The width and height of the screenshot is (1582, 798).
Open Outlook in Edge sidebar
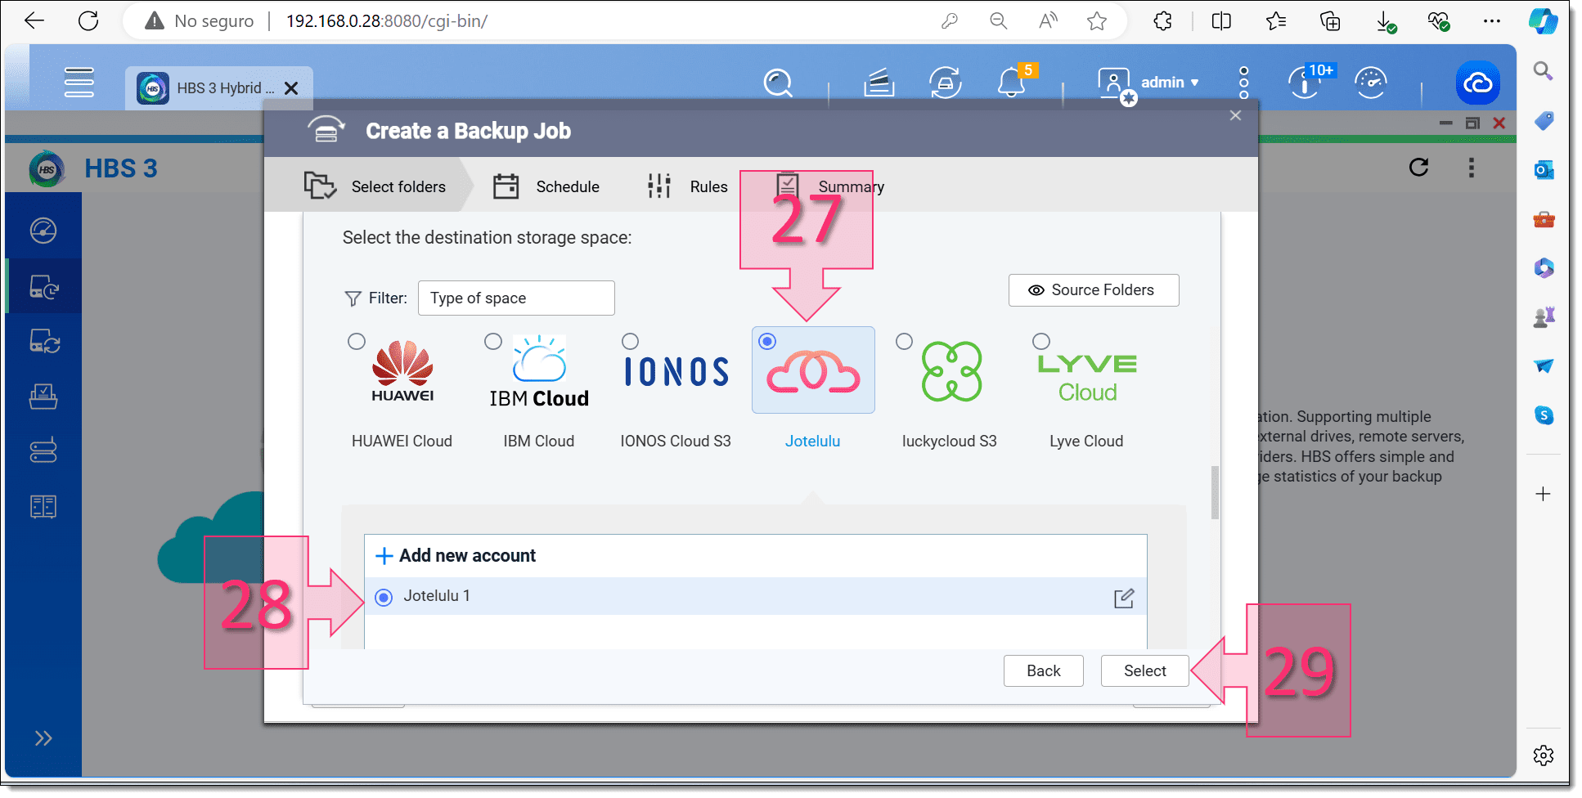click(x=1544, y=170)
